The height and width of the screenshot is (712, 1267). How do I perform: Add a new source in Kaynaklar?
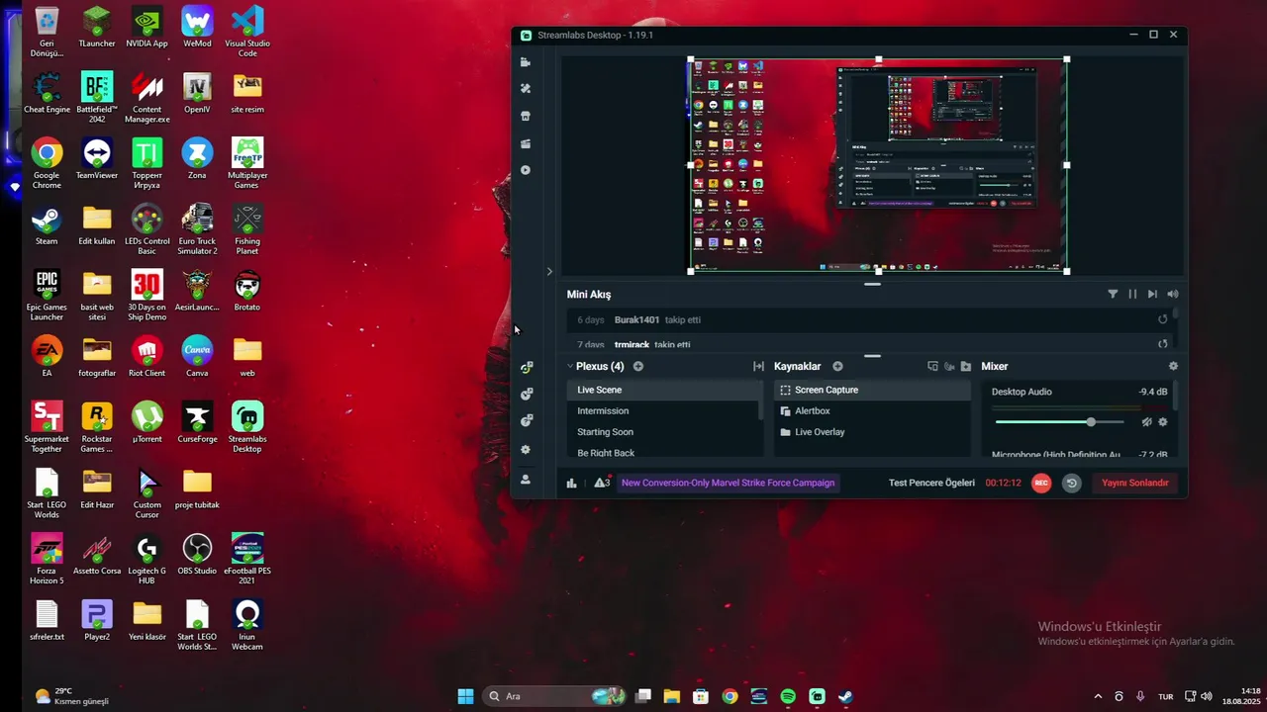837,366
